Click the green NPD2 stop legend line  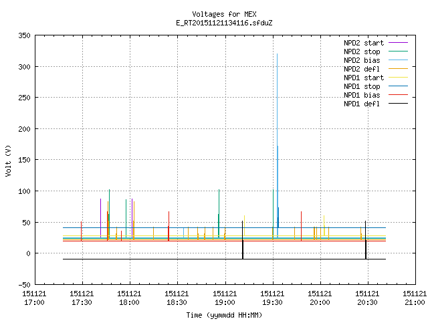tap(398, 51)
